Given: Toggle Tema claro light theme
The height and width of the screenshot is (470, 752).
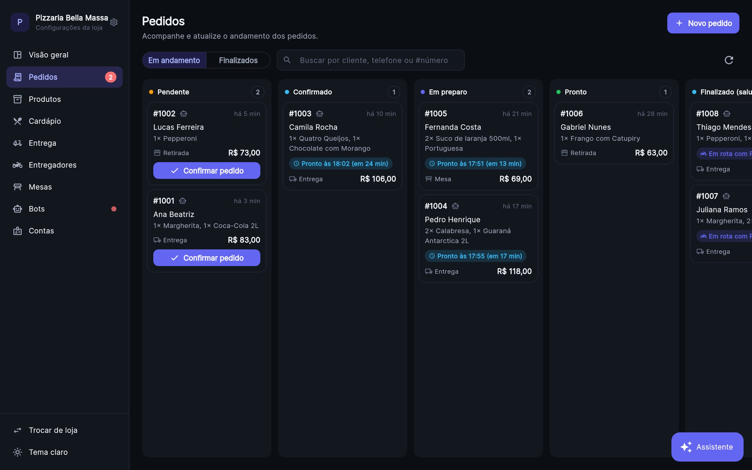Looking at the screenshot, I should [x=64, y=452].
